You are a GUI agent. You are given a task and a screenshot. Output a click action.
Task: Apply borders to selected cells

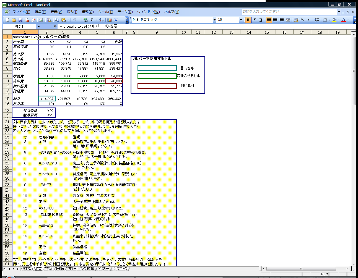point(325,20)
